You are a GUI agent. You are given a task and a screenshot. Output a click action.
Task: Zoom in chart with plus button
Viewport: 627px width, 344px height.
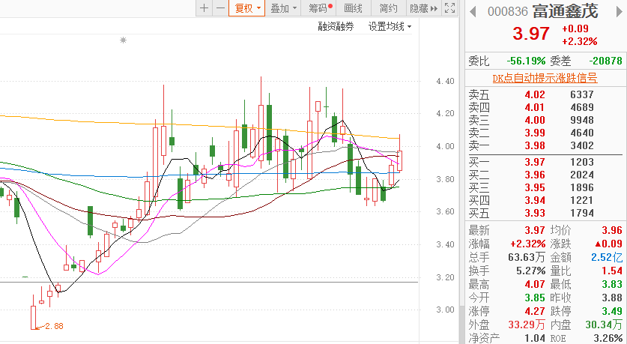204,8
